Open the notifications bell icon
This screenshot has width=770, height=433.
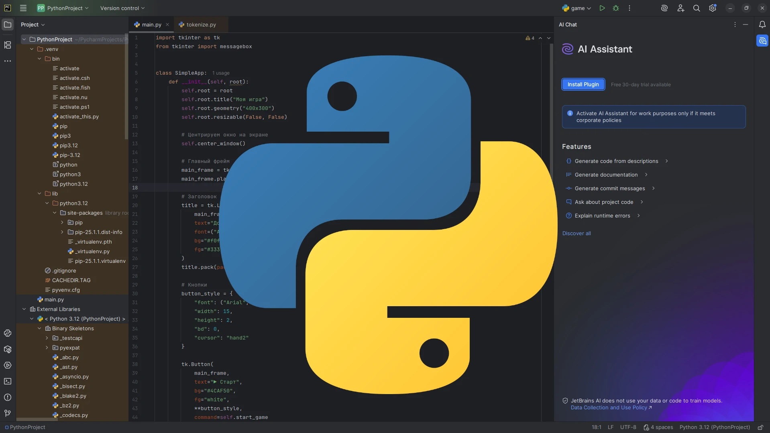coord(762,24)
